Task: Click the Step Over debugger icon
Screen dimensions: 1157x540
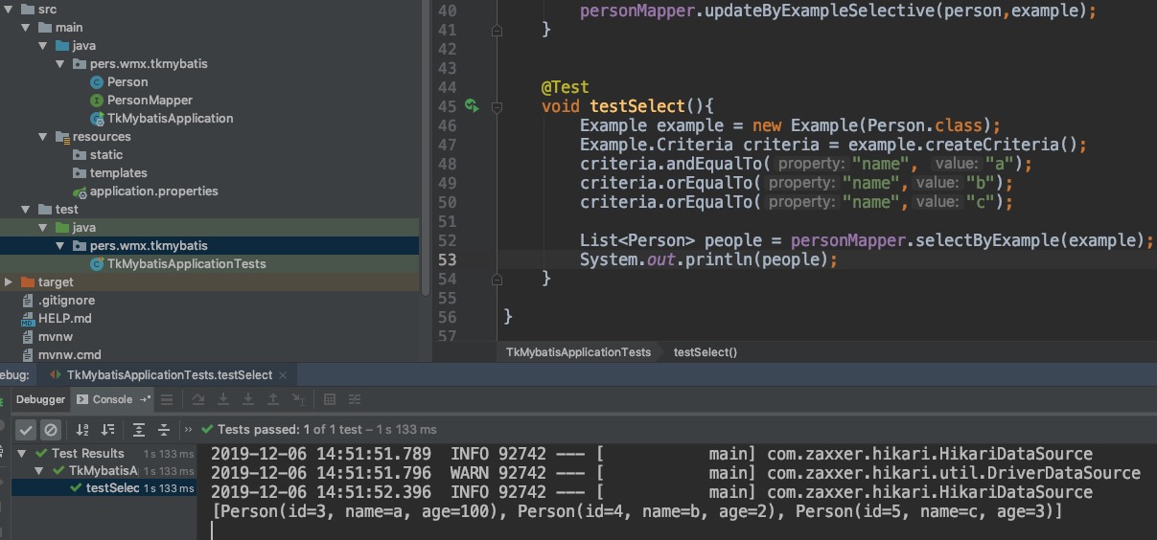Action: [198, 399]
